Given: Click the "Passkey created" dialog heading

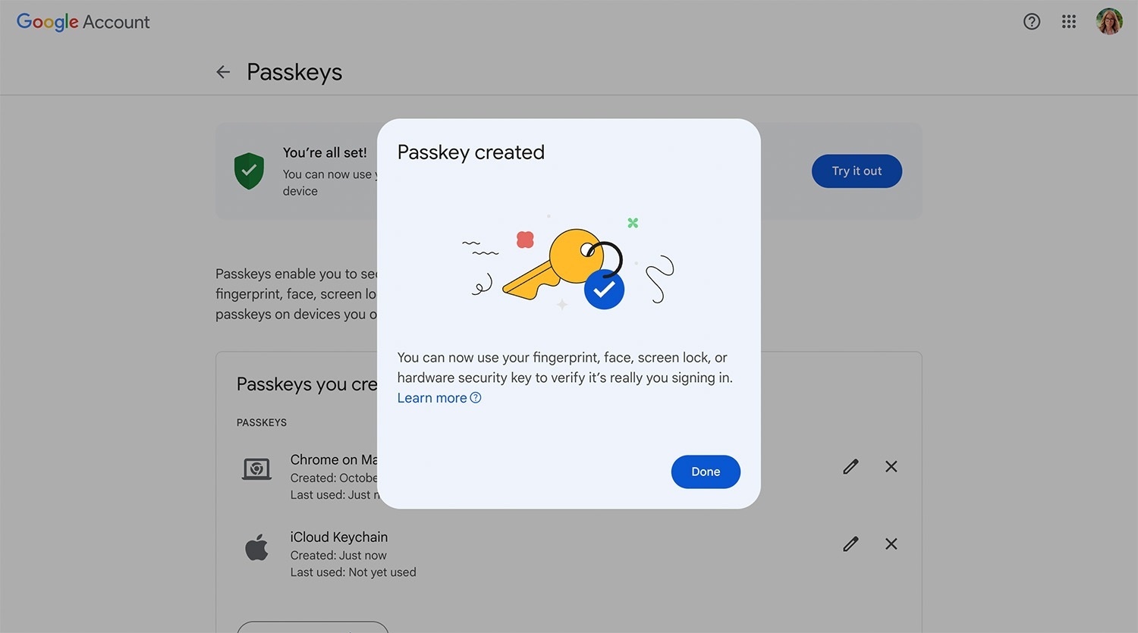Looking at the screenshot, I should point(471,152).
